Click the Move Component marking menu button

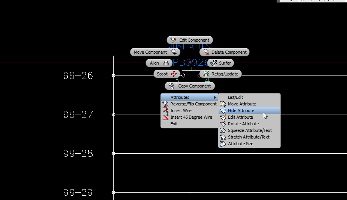click(x=155, y=52)
